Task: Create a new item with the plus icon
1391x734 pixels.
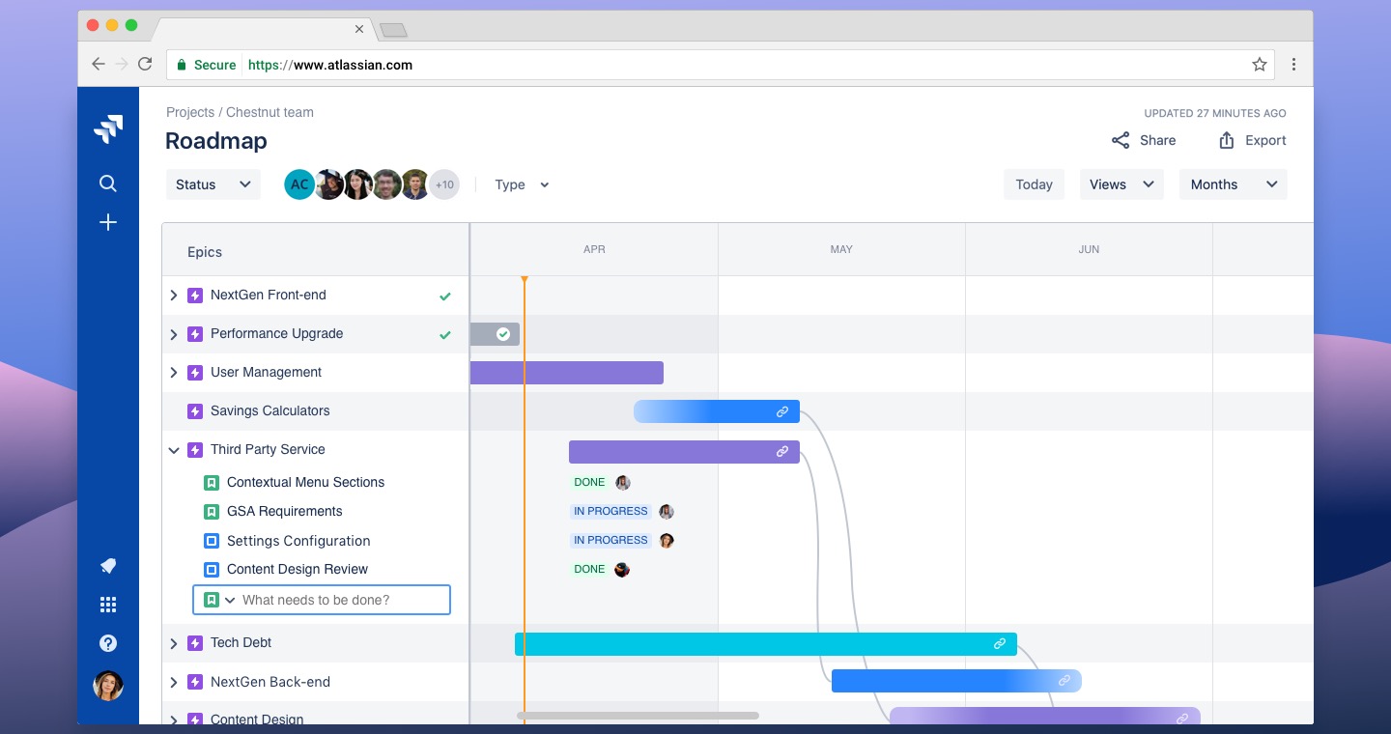Action: [x=108, y=221]
